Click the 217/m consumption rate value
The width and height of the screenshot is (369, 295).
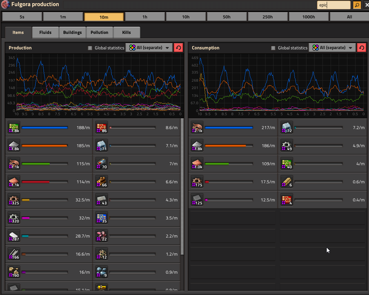coord(268,127)
